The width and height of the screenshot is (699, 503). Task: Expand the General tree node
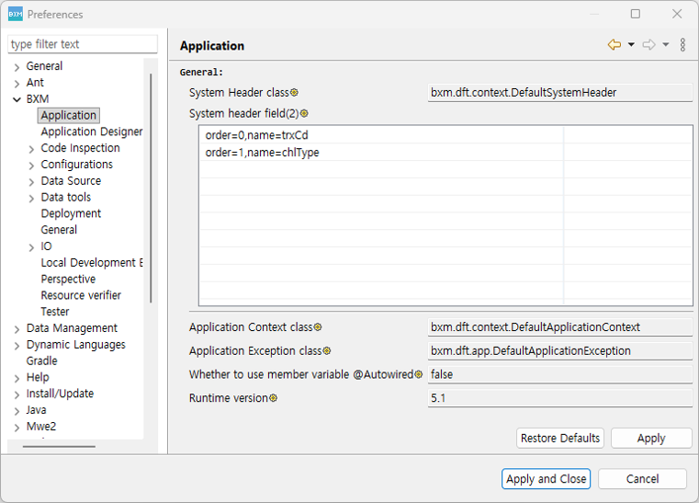pos(17,67)
